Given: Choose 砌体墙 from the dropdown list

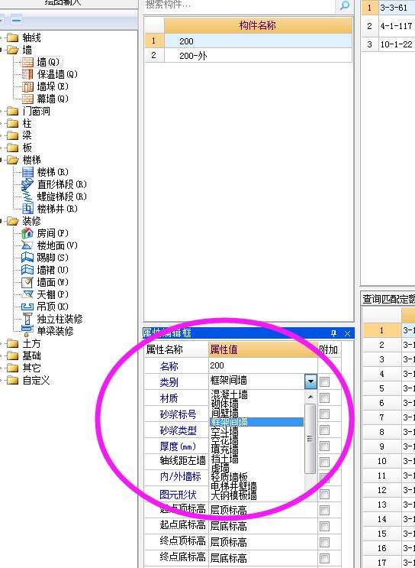Looking at the screenshot, I should [225, 404].
